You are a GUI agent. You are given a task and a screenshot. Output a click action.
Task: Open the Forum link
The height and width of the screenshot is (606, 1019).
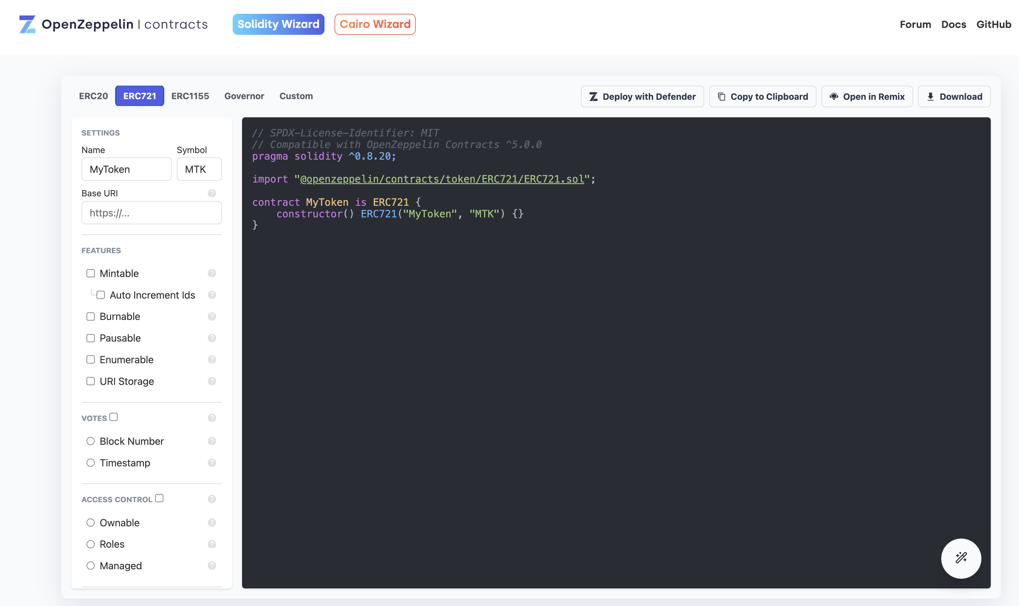[914, 24]
